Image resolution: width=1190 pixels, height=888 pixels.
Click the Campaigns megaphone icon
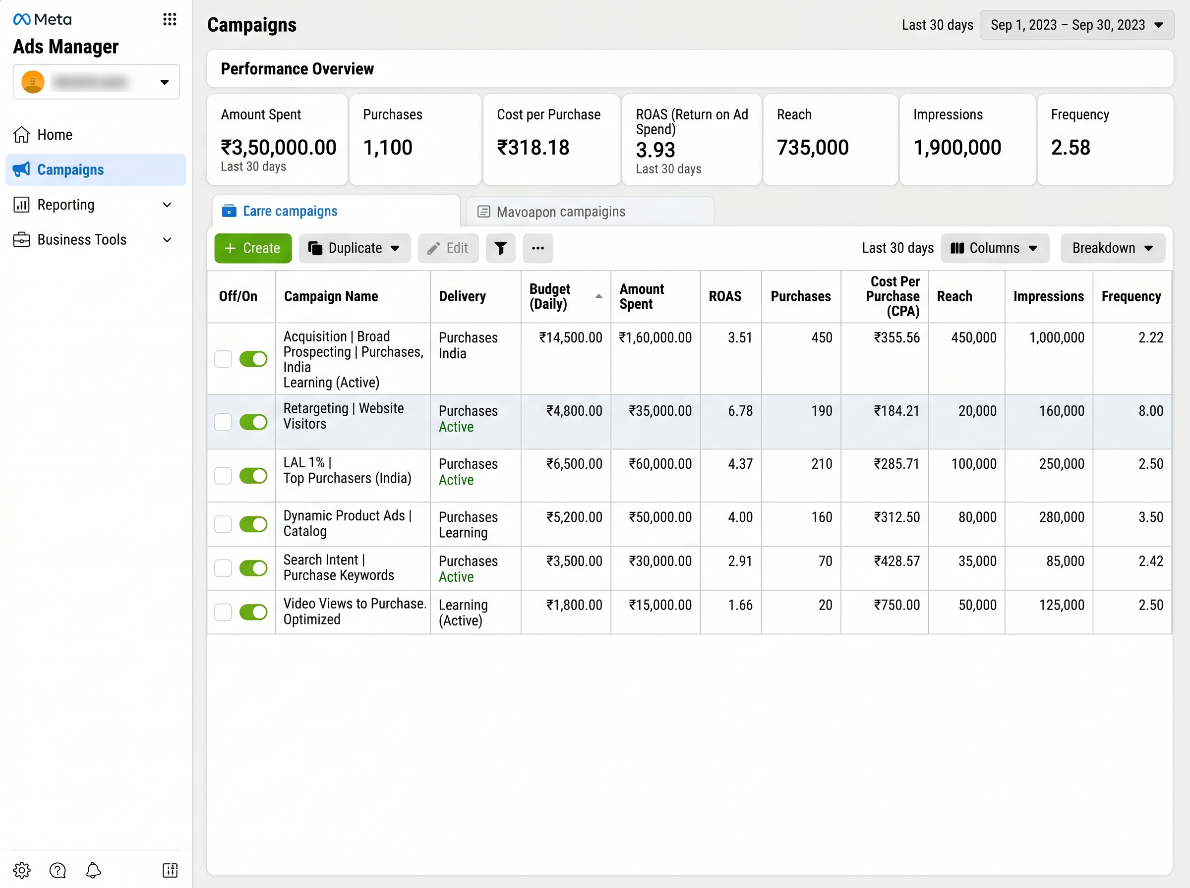pos(21,169)
